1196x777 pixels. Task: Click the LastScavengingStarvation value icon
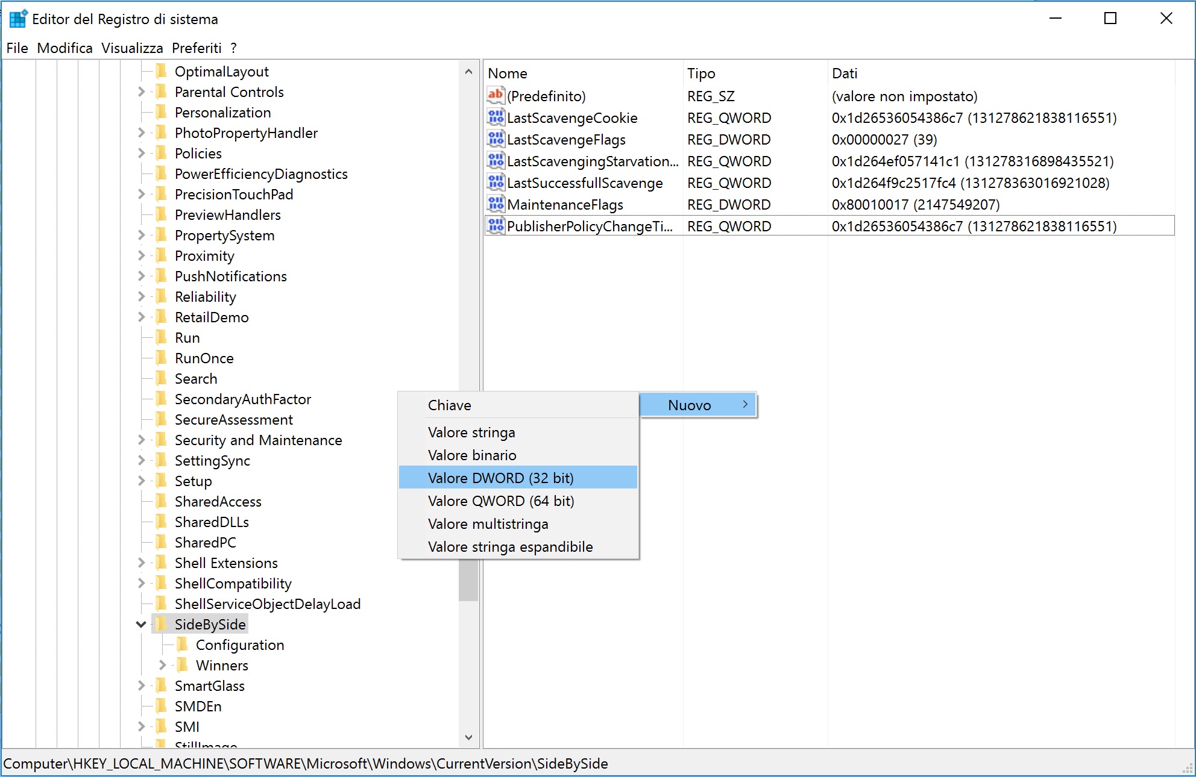coord(496,161)
